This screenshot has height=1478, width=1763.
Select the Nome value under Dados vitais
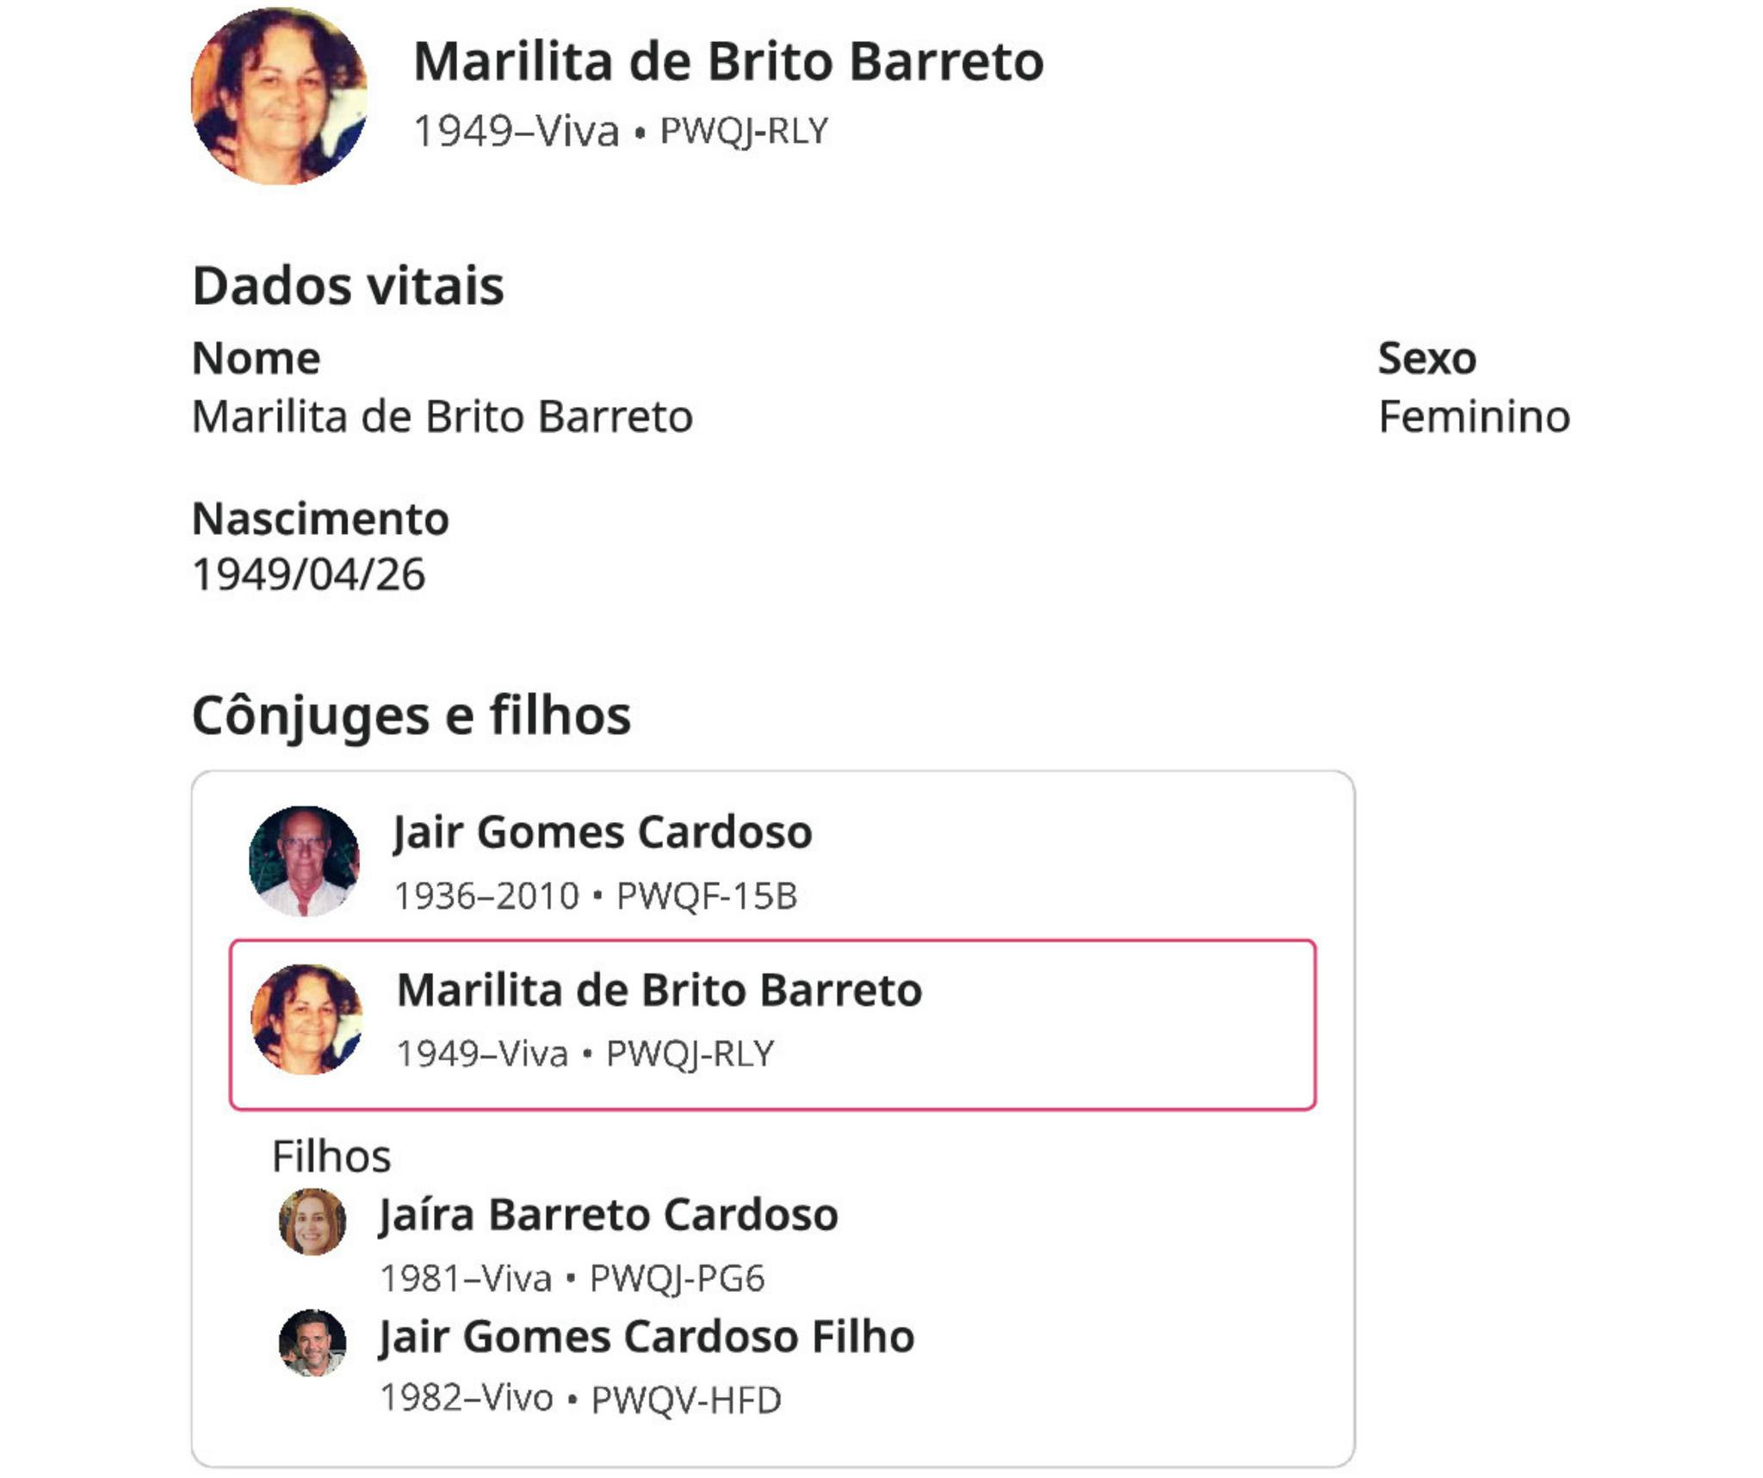click(x=442, y=417)
